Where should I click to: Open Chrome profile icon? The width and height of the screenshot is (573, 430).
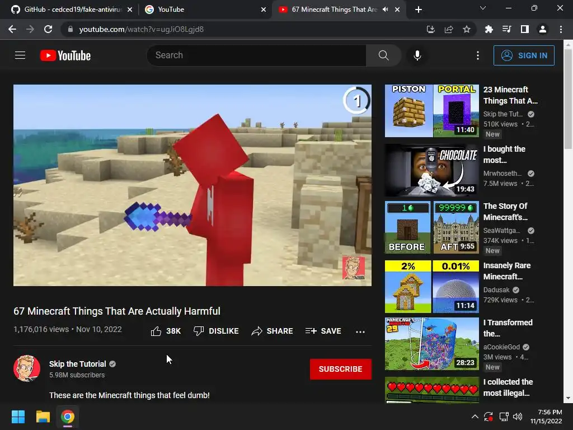pyautogui.click(x=543, y=29)
